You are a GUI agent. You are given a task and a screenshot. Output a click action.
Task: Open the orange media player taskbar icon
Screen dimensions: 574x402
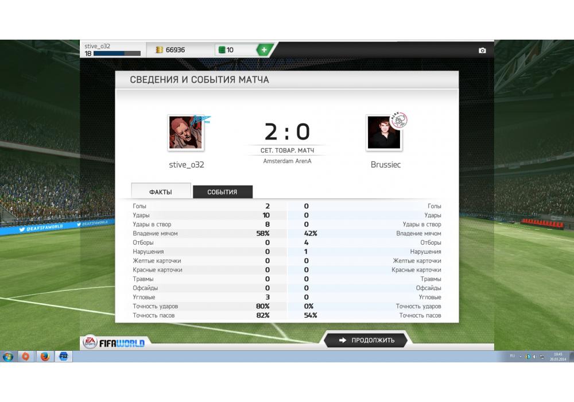coord(25,356)
